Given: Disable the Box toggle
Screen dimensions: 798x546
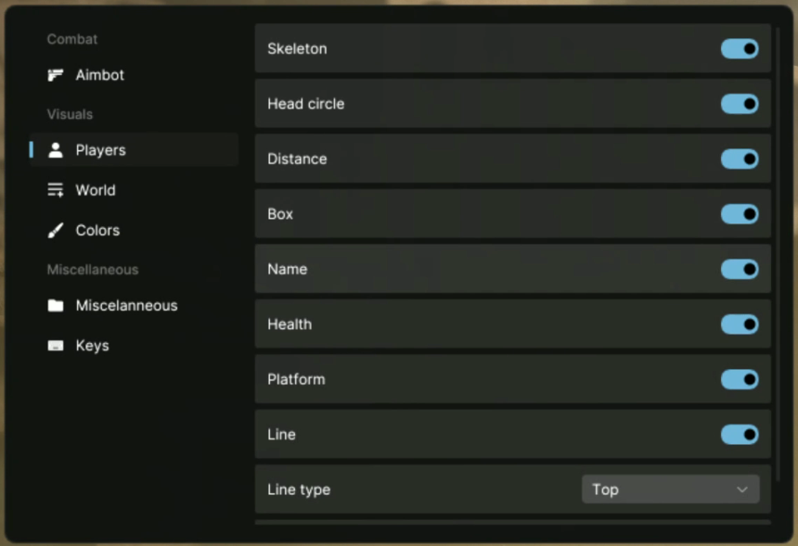Looking at the screenshot, I should click(x=740, y=214).
